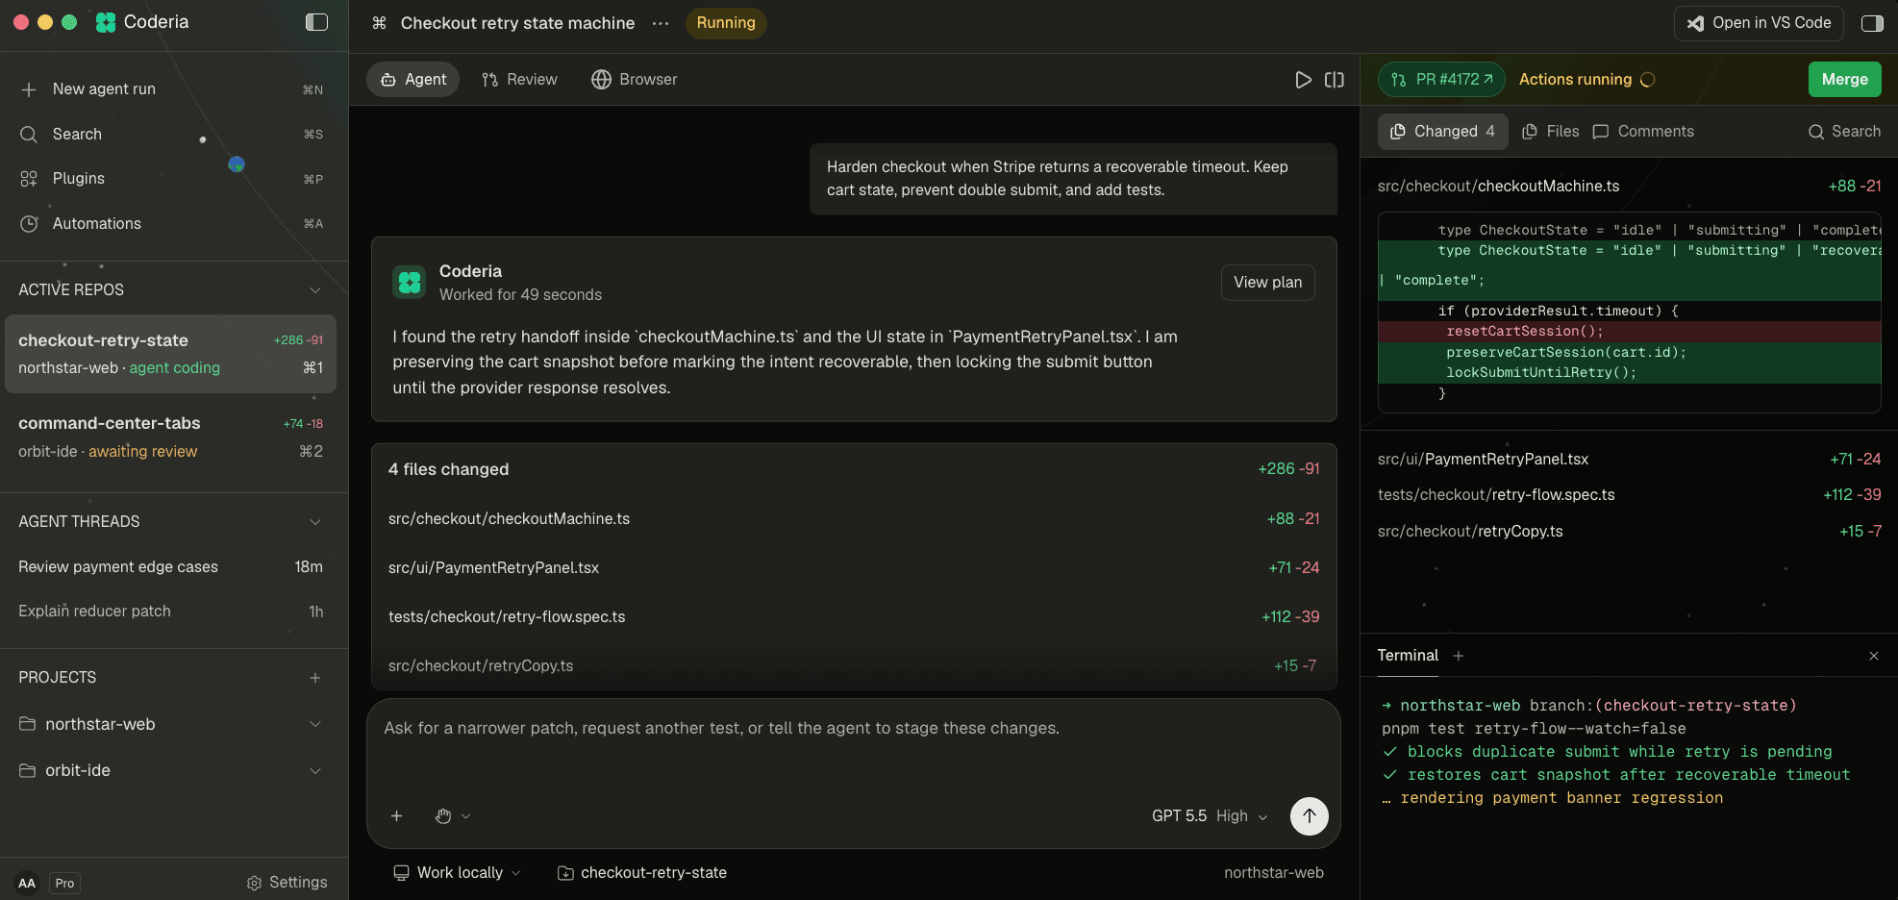Click the search icon in changes panel
This screenshot has width=1898, height=900.
1816,132
